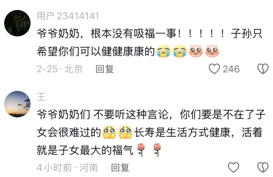
Task: Tap the second teary face-holding emoji
Action: pyautogui.click(x=125, y=132)
